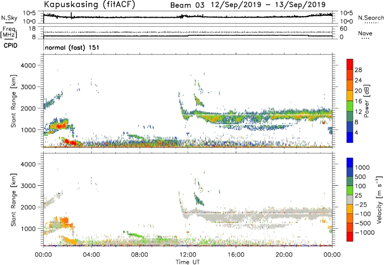Click the 'N.Search' legend label

[371, 18]
